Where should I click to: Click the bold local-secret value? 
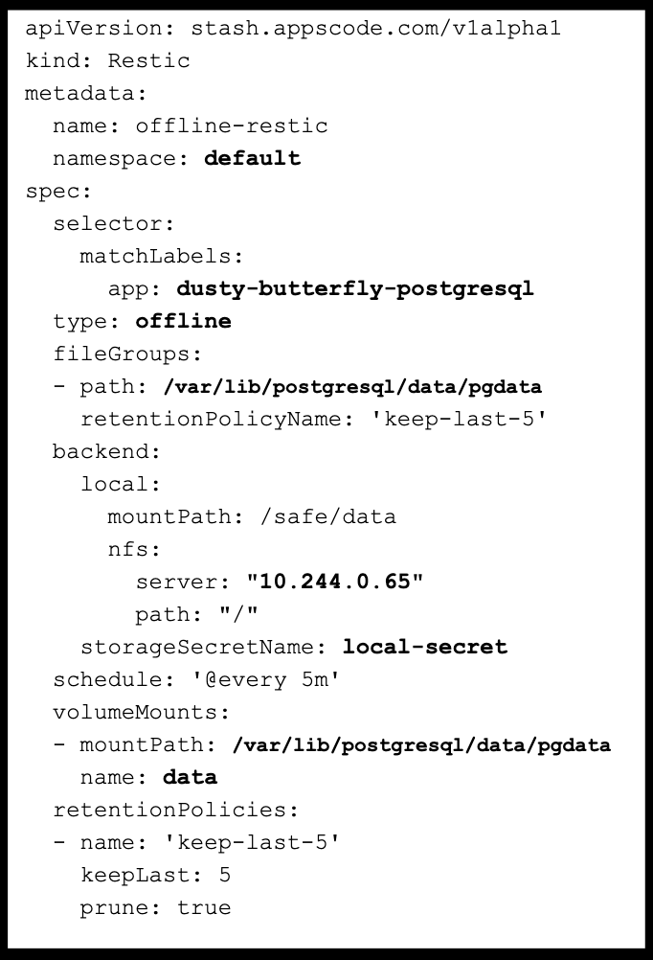(x=425, y=647)
